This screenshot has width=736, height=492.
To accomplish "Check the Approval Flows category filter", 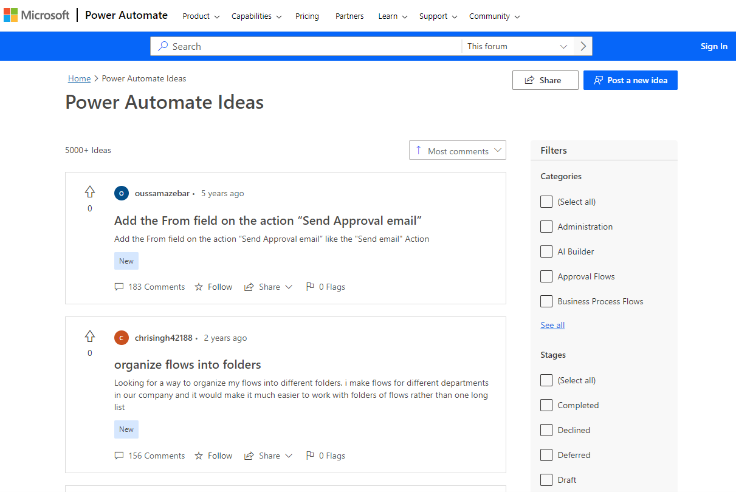I will [x=546, y=276].
